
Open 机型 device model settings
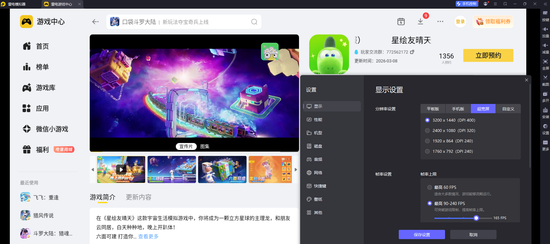[x=332, y=133]
